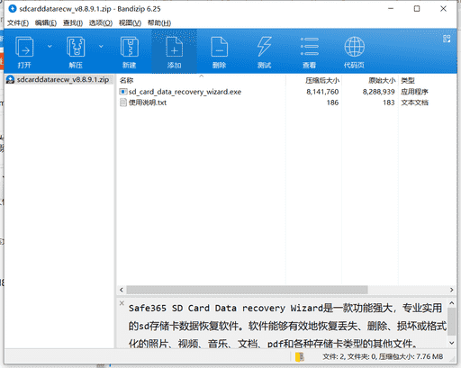Click the New archive (新建) icon
This screenshot has height=368, width=461.
pos(130,47)
